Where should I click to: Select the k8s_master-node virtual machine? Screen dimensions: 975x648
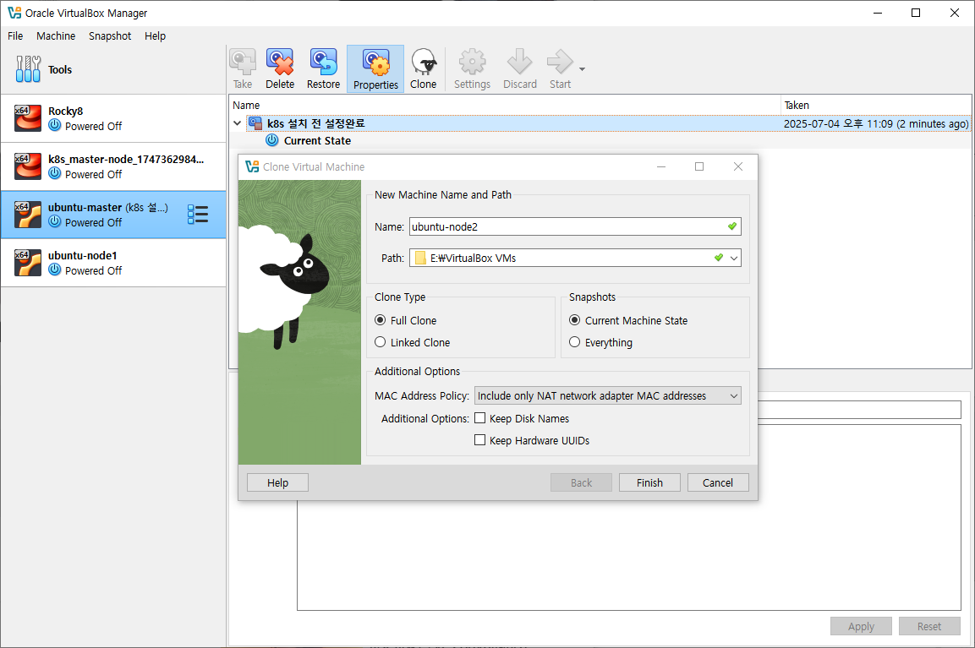coord(113,166)
